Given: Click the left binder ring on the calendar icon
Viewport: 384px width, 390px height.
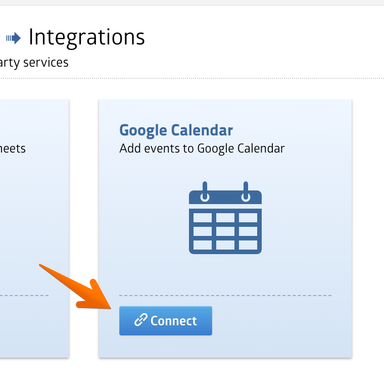Looking at the screenshot, I should click(x=205, y=192).
